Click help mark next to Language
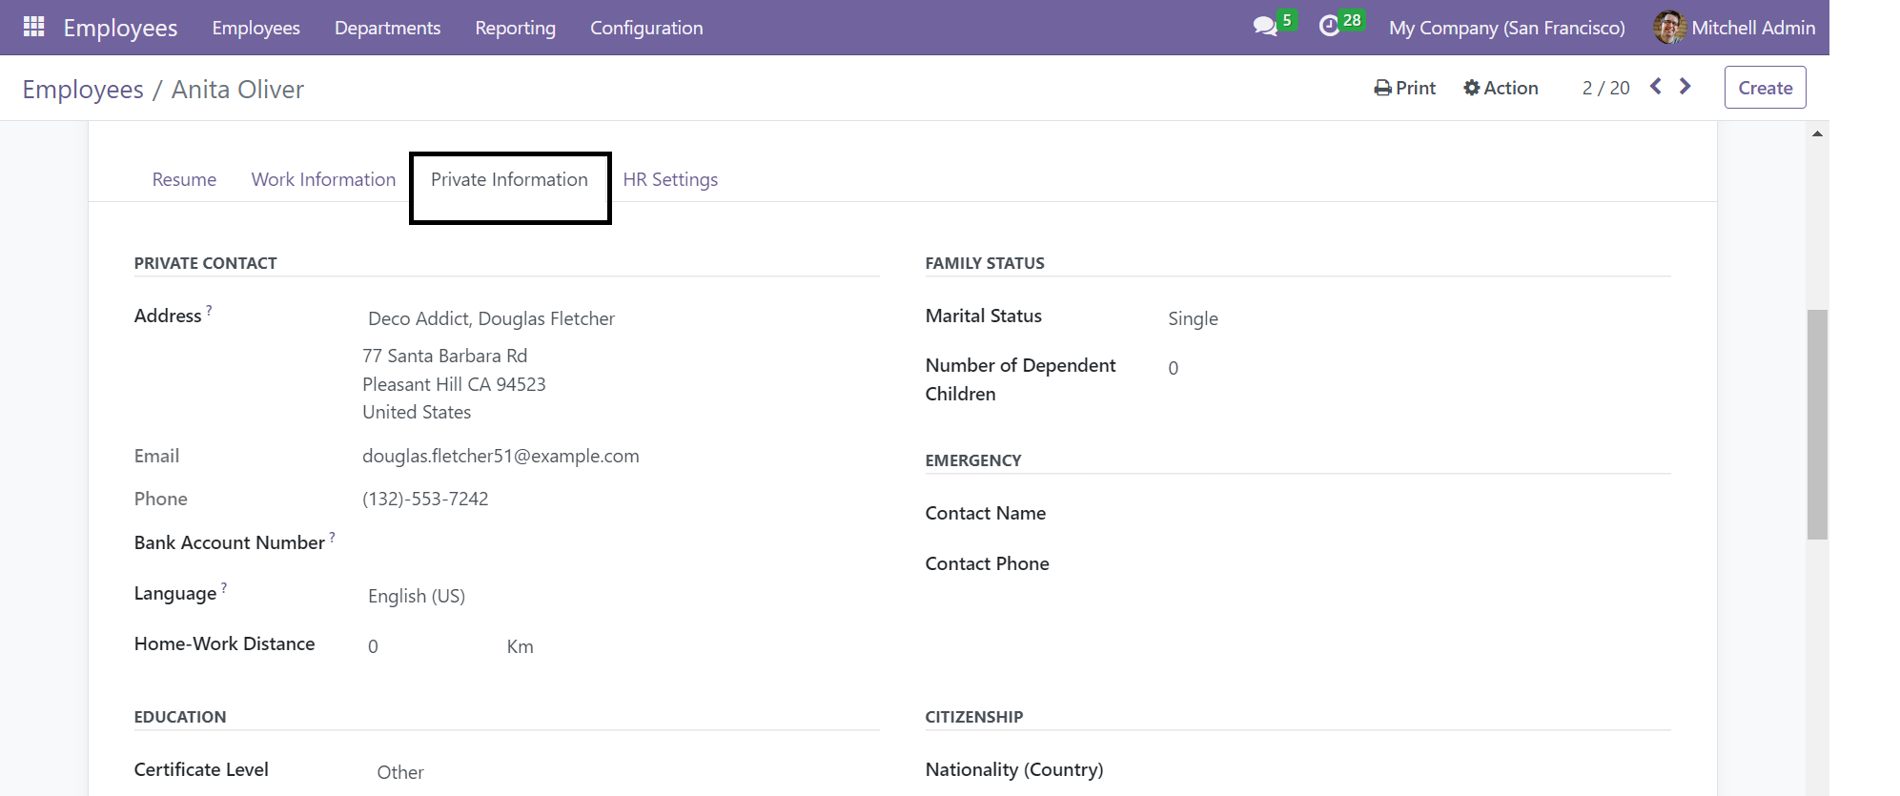The width and height of the screenshot is (1900, 796). coord(224,587)
